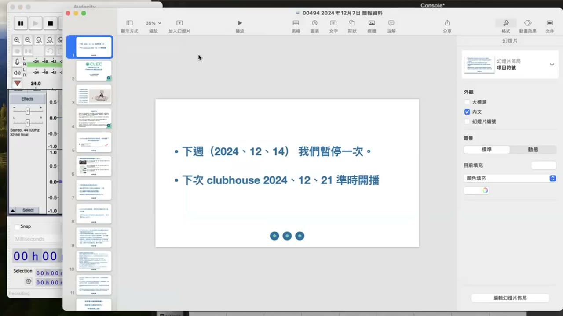563x316 pixels.
Task: Click the 目前填充 current fill swatch
Action: coord(544,165)
